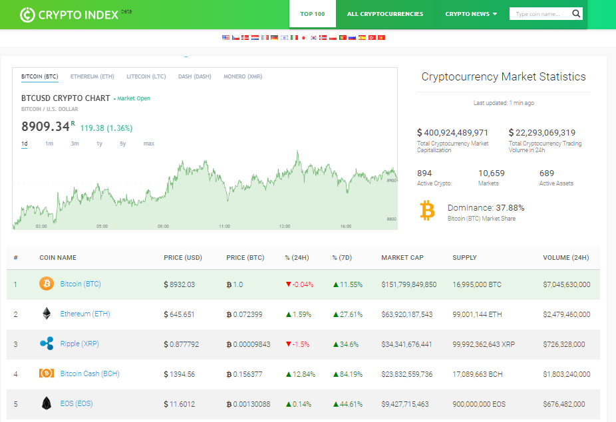Focus the coin name search field
This screenshot has height=422, width=616.
(539, 14)
